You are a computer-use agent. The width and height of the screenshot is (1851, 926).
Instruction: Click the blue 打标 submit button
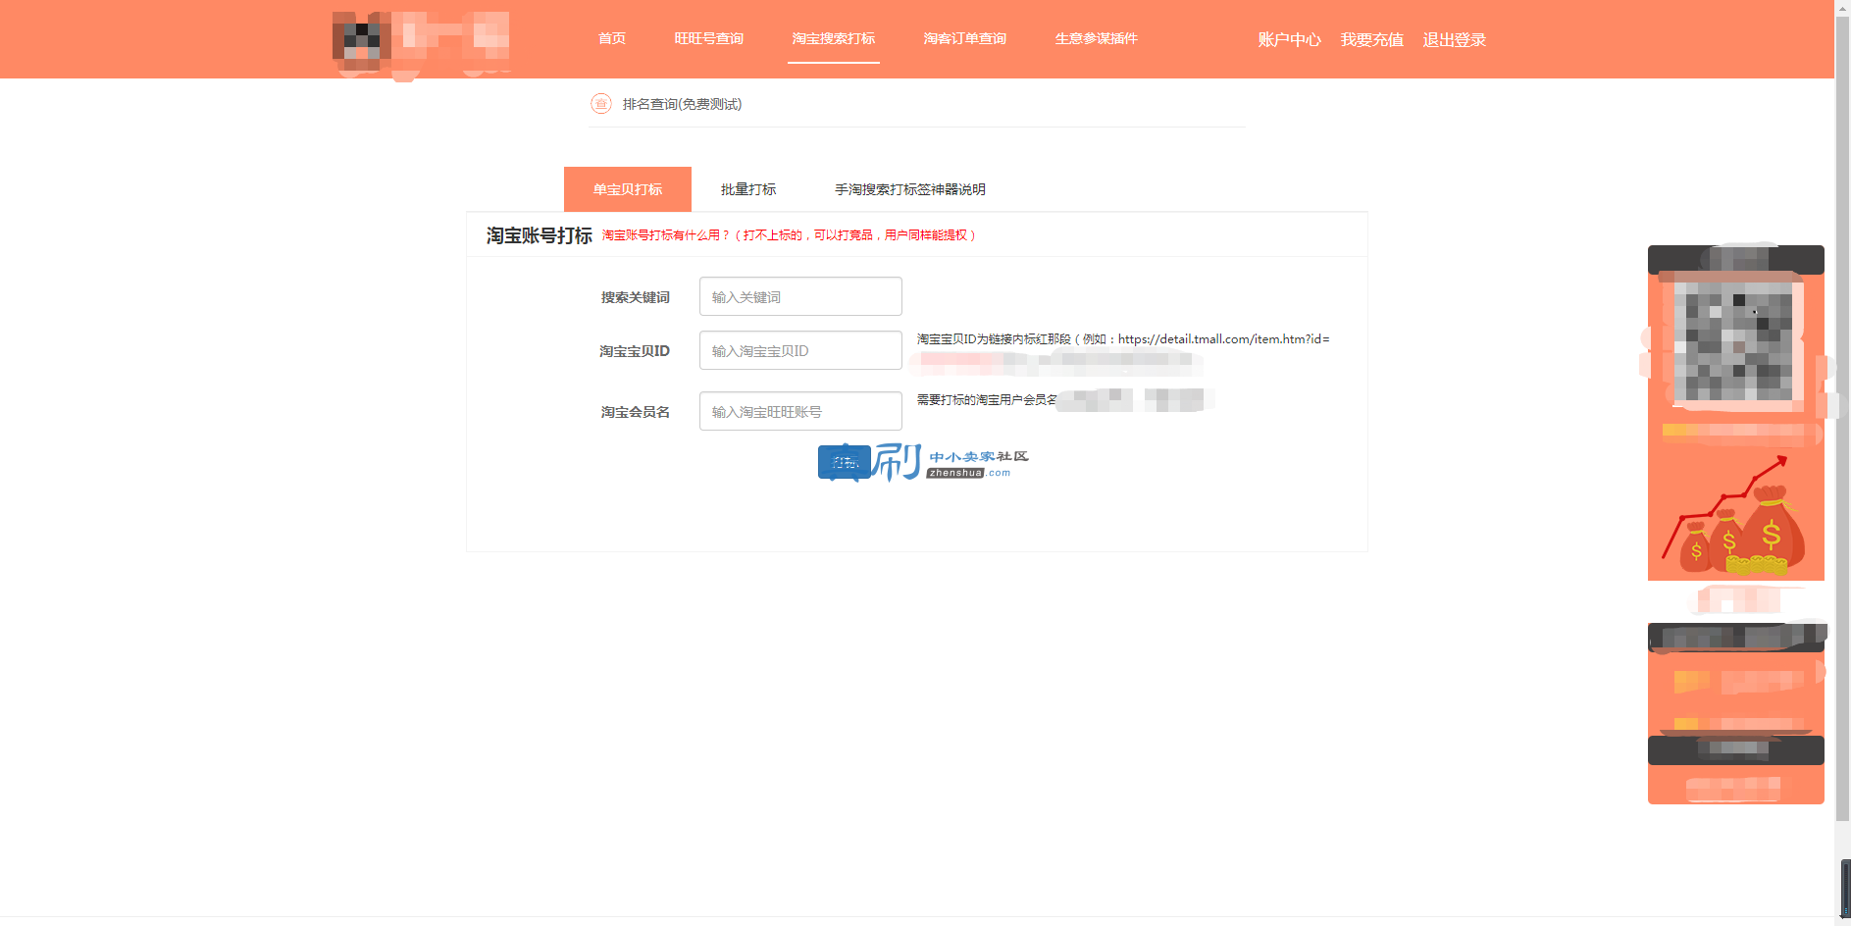[845, 462]
